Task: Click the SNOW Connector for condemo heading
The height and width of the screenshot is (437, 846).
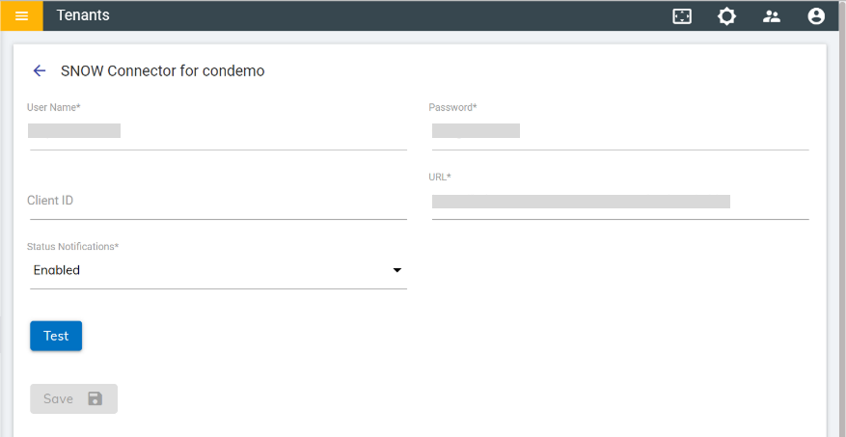Action: pos(162,70)
